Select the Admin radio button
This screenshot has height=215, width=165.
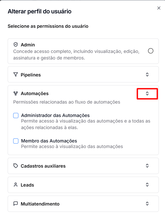tap(151, 51)
